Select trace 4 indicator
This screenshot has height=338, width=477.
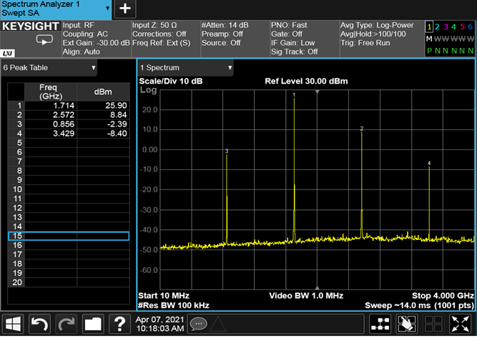[453, 26]
